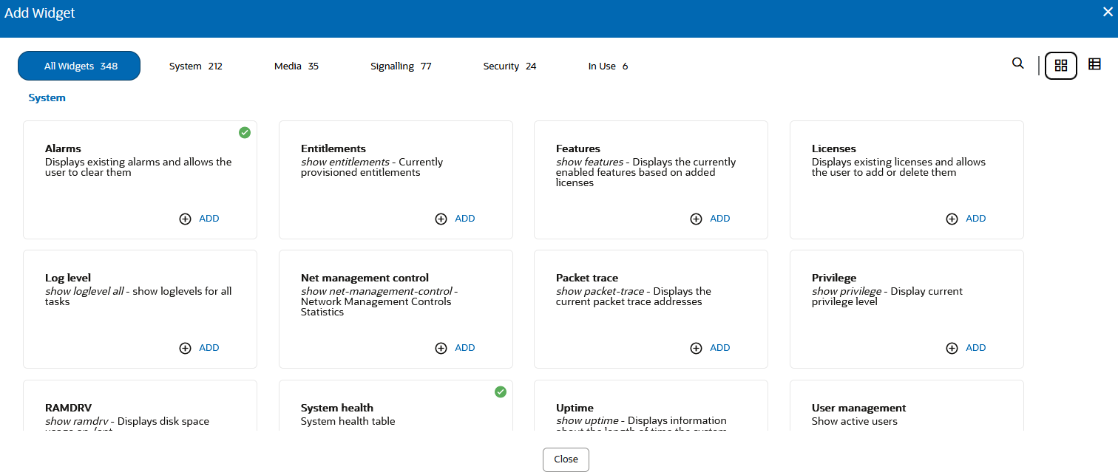Click ADD link on Entitlements card

(x=465, y=219)
